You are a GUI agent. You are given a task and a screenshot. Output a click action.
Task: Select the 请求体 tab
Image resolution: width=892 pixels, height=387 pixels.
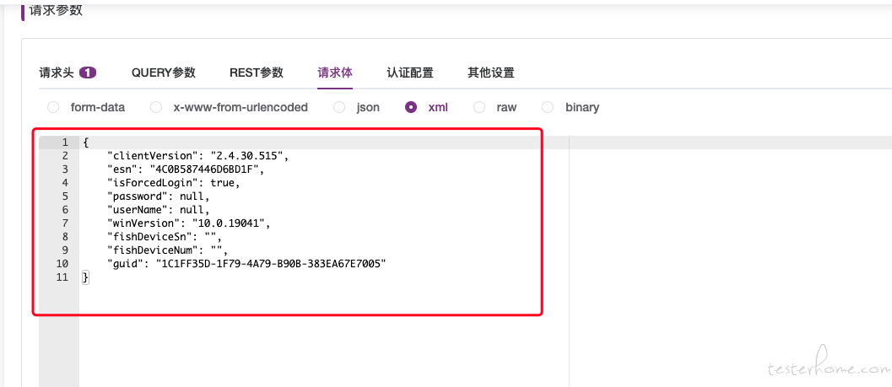click(335, 73)
